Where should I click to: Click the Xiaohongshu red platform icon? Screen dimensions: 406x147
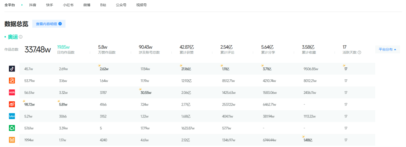click(x=12, y=92)
